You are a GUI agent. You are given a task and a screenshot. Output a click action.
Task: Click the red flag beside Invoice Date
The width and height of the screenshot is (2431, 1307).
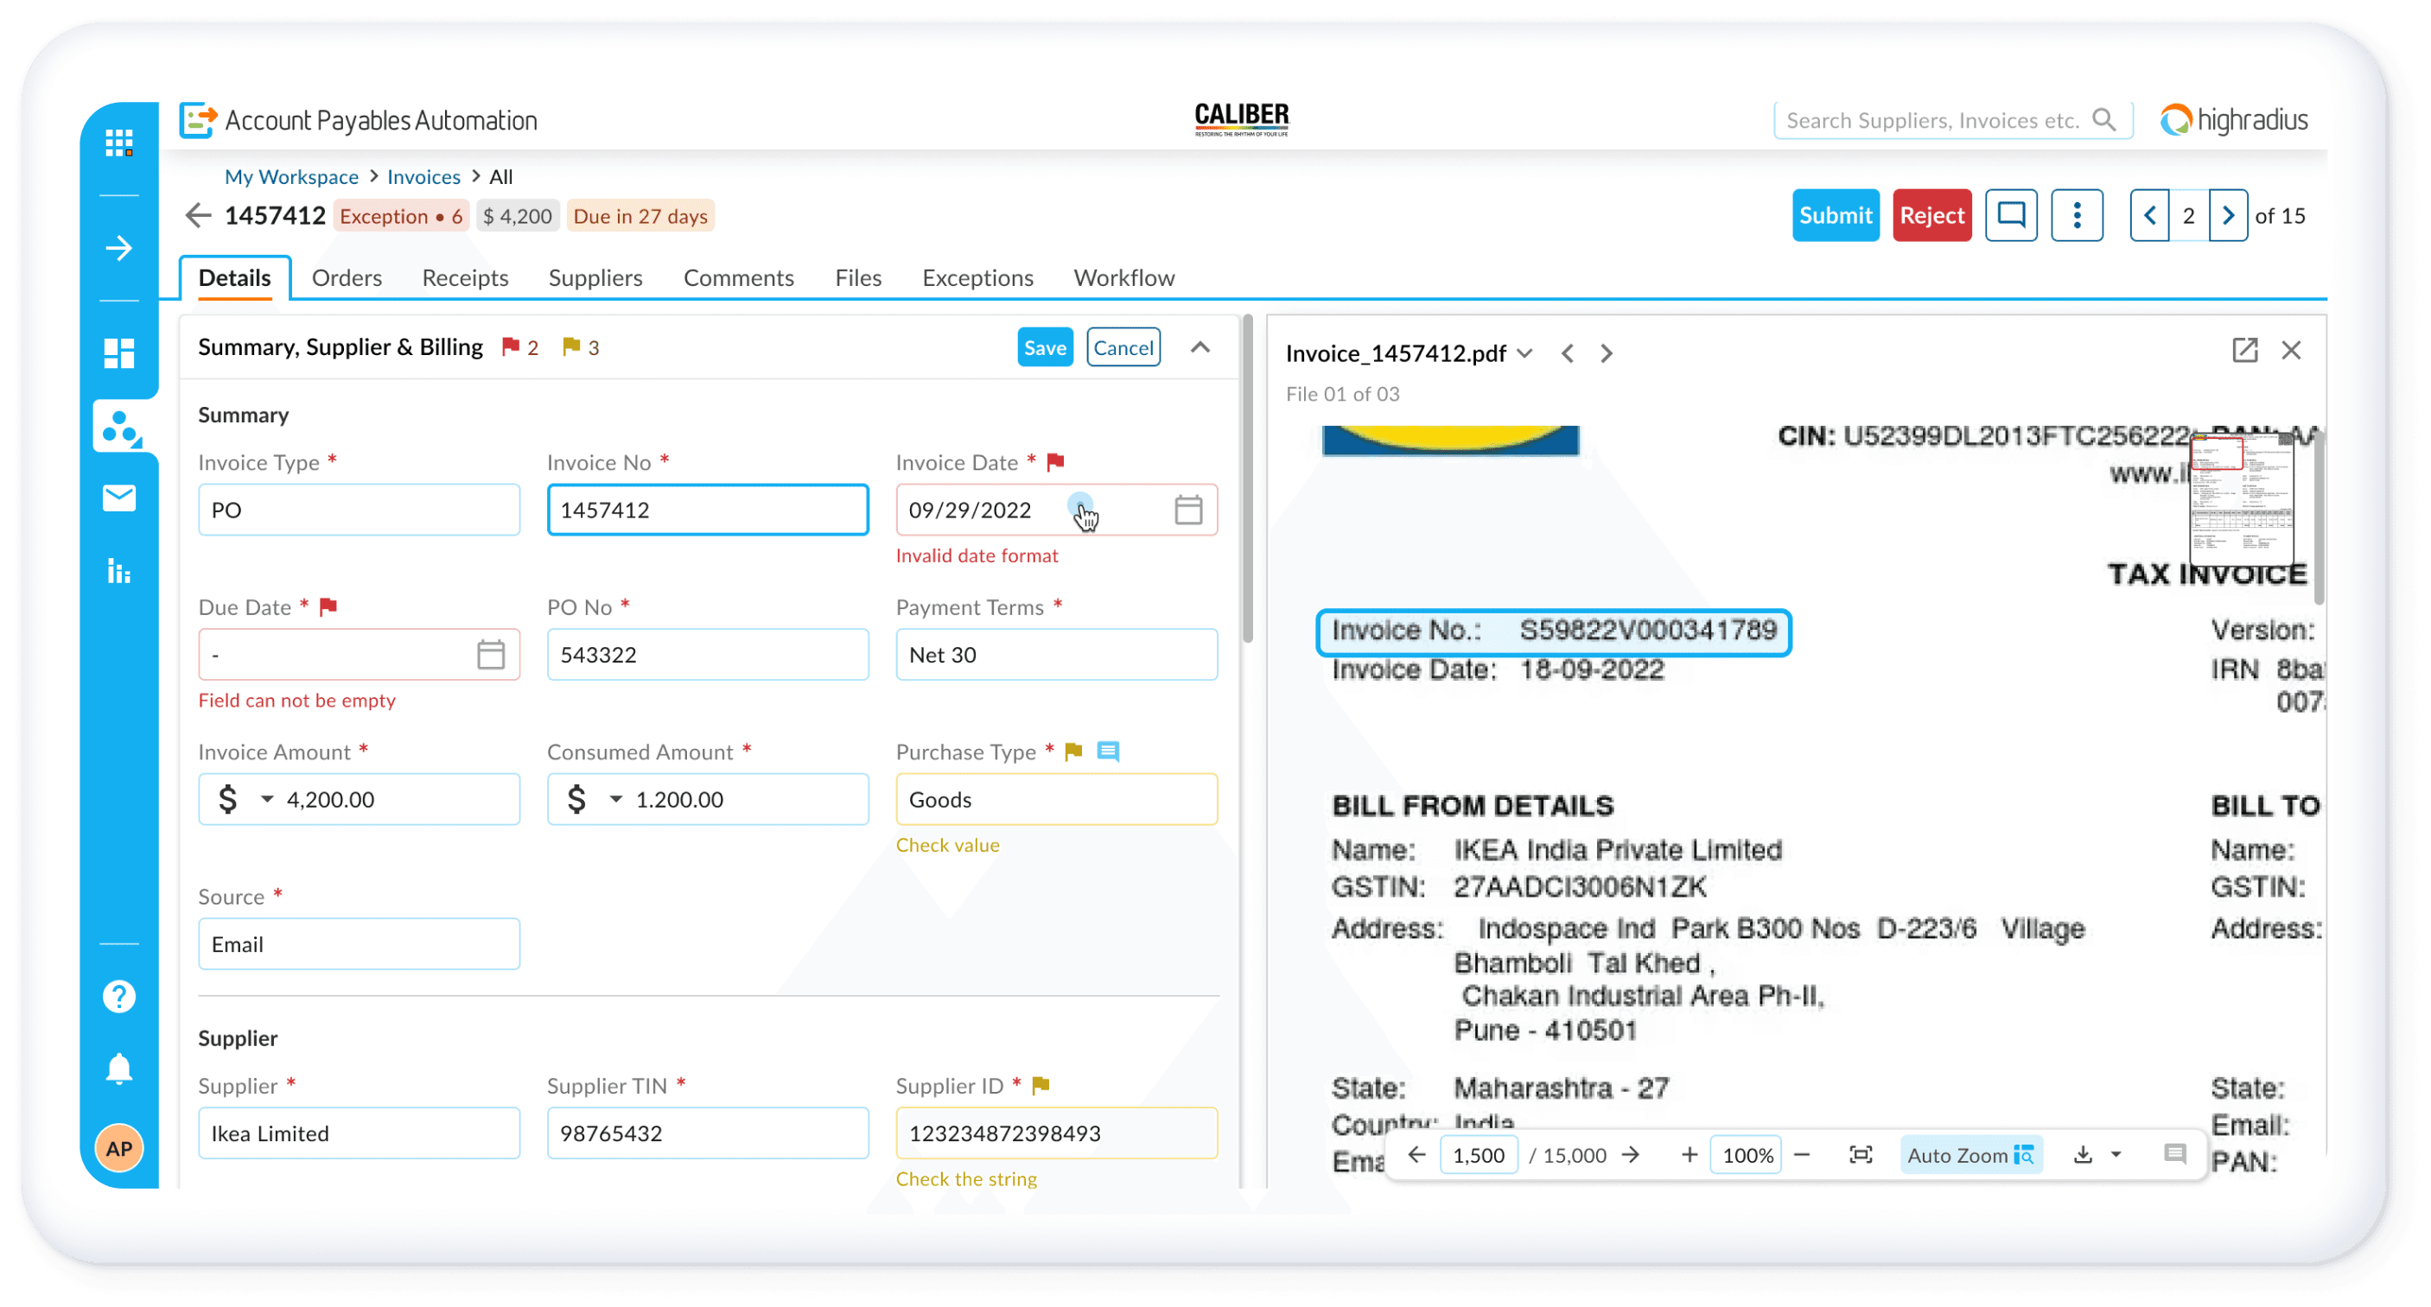click(1056, 462)
